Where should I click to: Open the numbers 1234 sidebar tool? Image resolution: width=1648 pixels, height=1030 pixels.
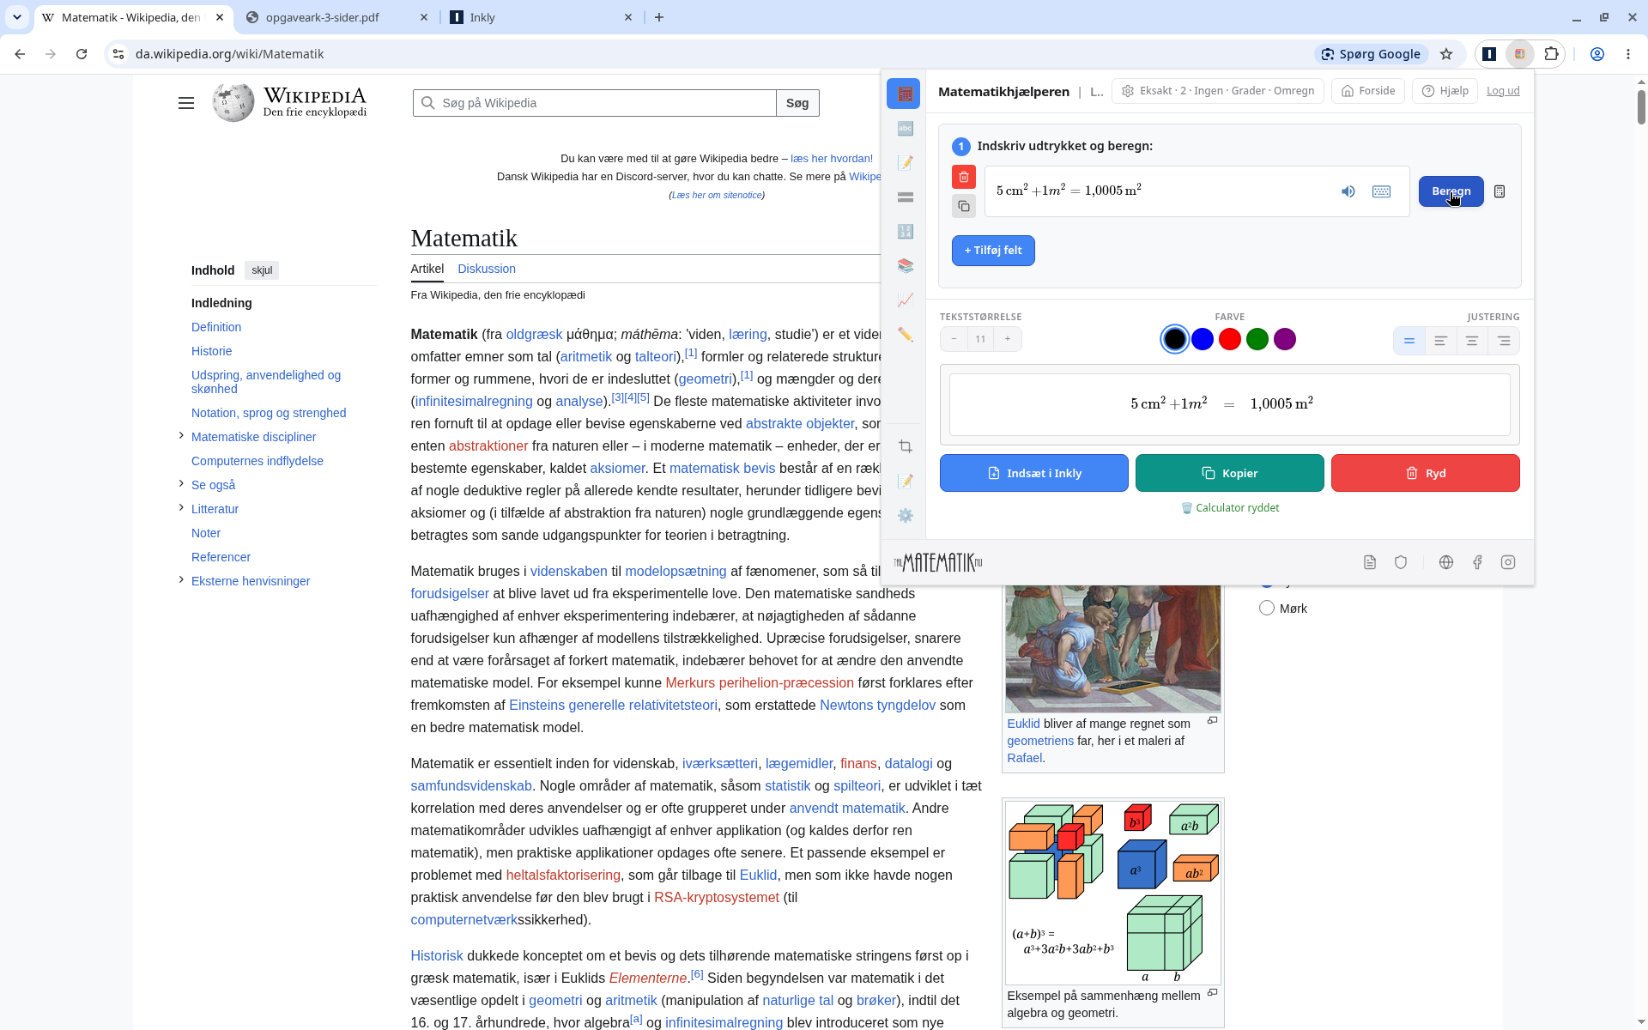(x=905, y=232)
